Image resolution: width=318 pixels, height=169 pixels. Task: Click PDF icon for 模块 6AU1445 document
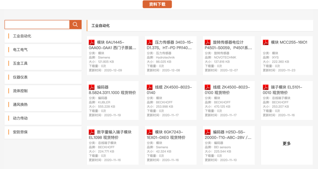(x=92, y=42)
